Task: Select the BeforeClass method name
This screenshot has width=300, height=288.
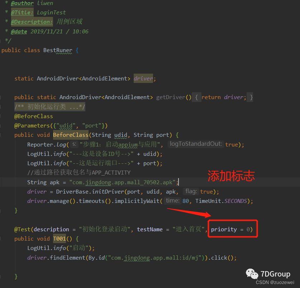Action: (71, 135)
